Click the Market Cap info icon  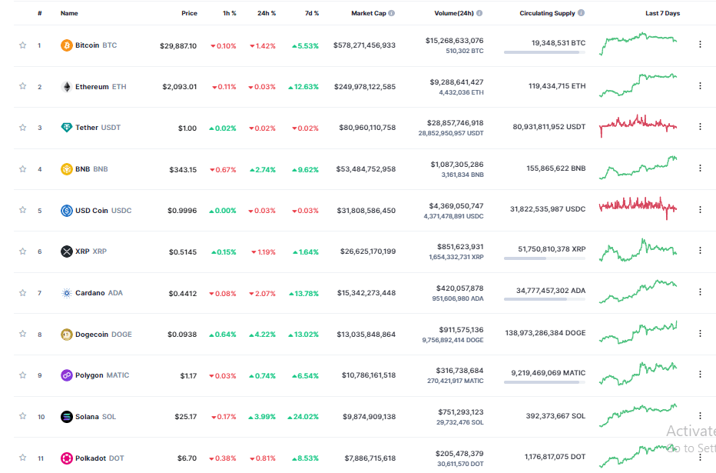click(x=392, y=13)
